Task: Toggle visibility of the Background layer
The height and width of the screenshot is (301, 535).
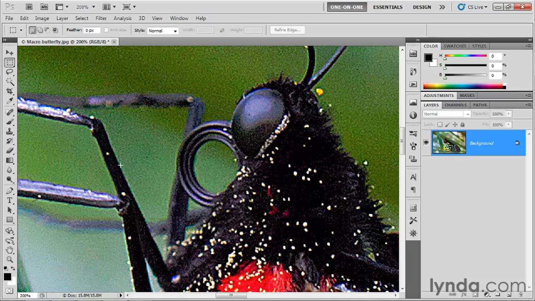Action: [426, 143]
